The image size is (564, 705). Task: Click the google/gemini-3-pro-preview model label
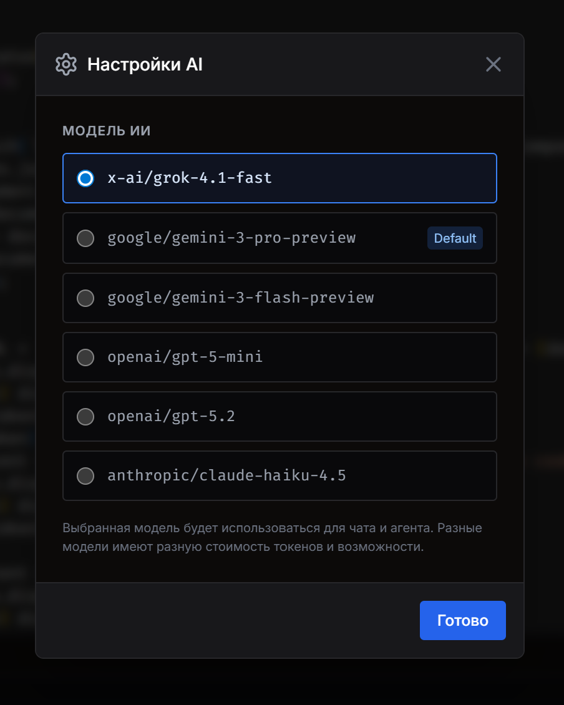click(x=231, y=238)
